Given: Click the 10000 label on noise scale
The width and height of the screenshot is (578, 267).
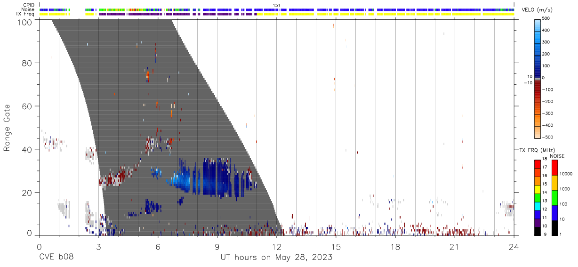Looking at the screenshot, I should point(566,174).
